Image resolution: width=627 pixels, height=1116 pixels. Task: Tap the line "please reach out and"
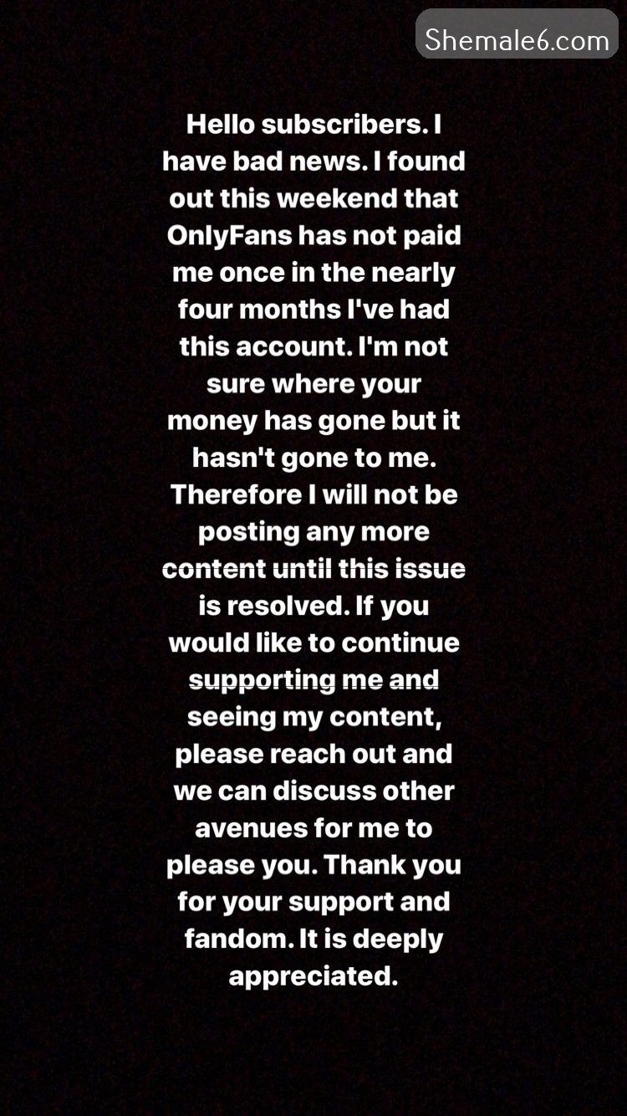(313, 754)
